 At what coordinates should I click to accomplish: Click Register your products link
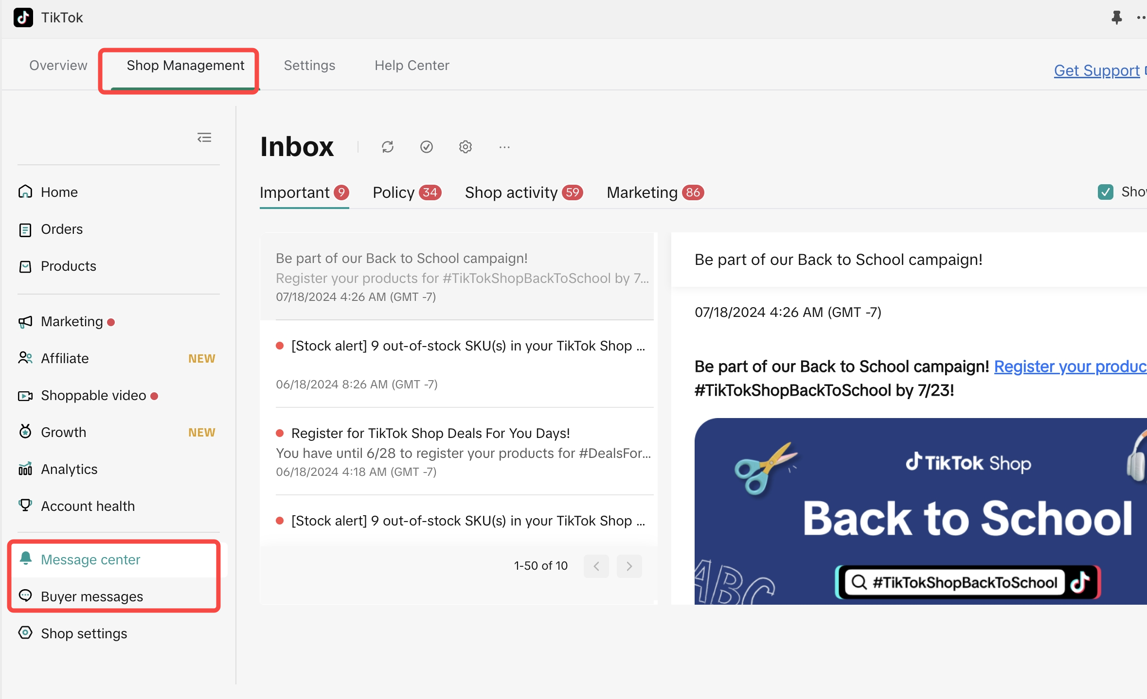coord(1070,367)
